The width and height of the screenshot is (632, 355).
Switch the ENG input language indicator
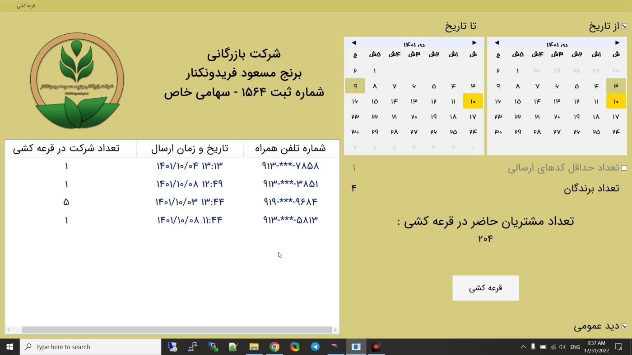tap(575, 347)
